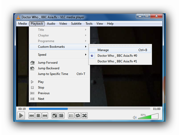Click the Stop square icon in the menu

click(x=32, y=88)
